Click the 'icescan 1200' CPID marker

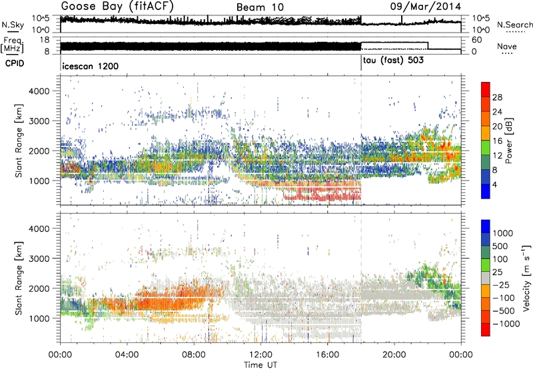tap(91, 66)
